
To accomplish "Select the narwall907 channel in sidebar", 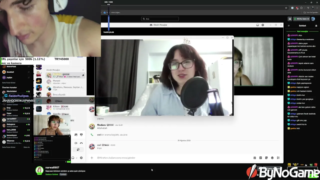I will pos(16,120).
